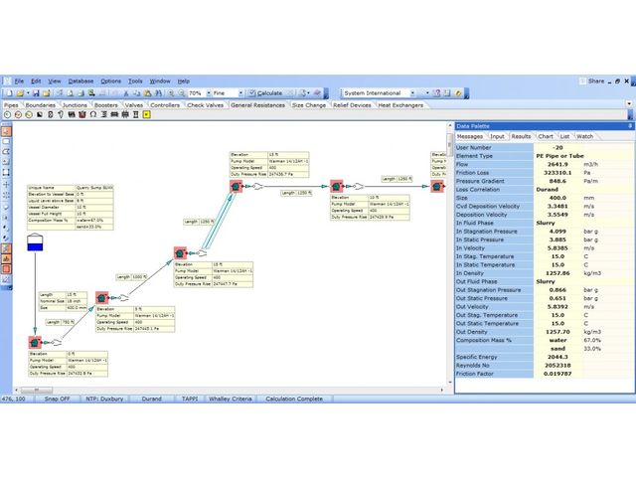Select the first pump node at bottom left
The image size is (636, 477).
point(34,342)
